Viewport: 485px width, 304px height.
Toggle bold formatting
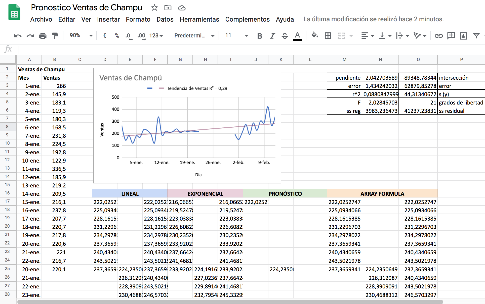260,36
